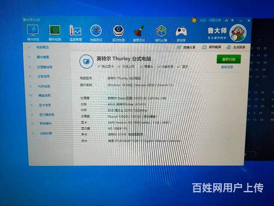This screenshot has width=274, height=206.
Task: Open the 清理优化 broom icon
Action: click(139, 31)
